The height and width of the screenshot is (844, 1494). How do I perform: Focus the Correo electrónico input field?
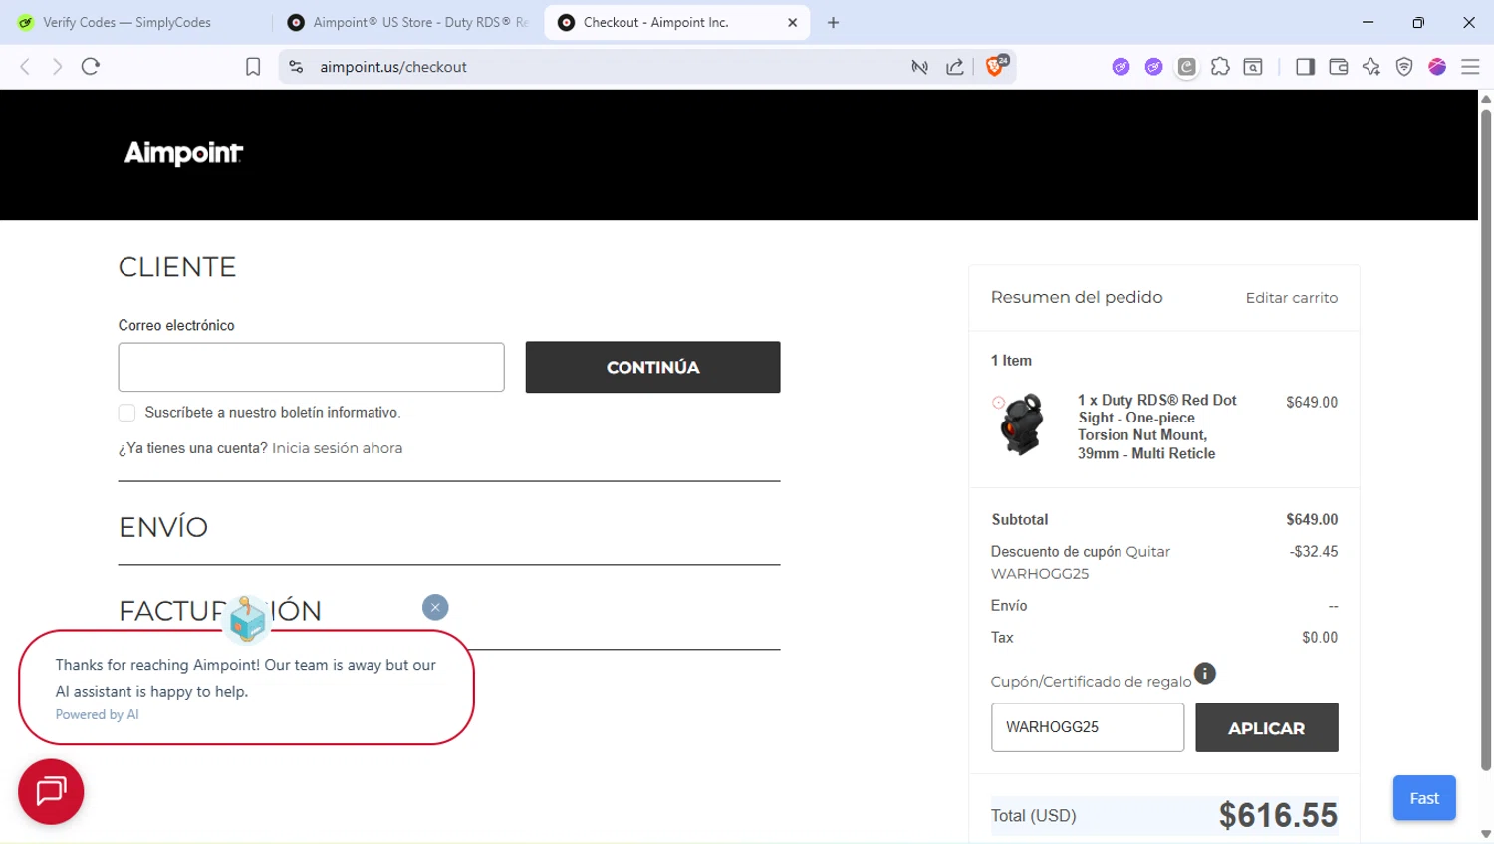click(x=311, y=367)
